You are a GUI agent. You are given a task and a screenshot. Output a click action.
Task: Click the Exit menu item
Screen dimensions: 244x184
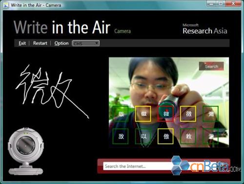coord(22,43)
